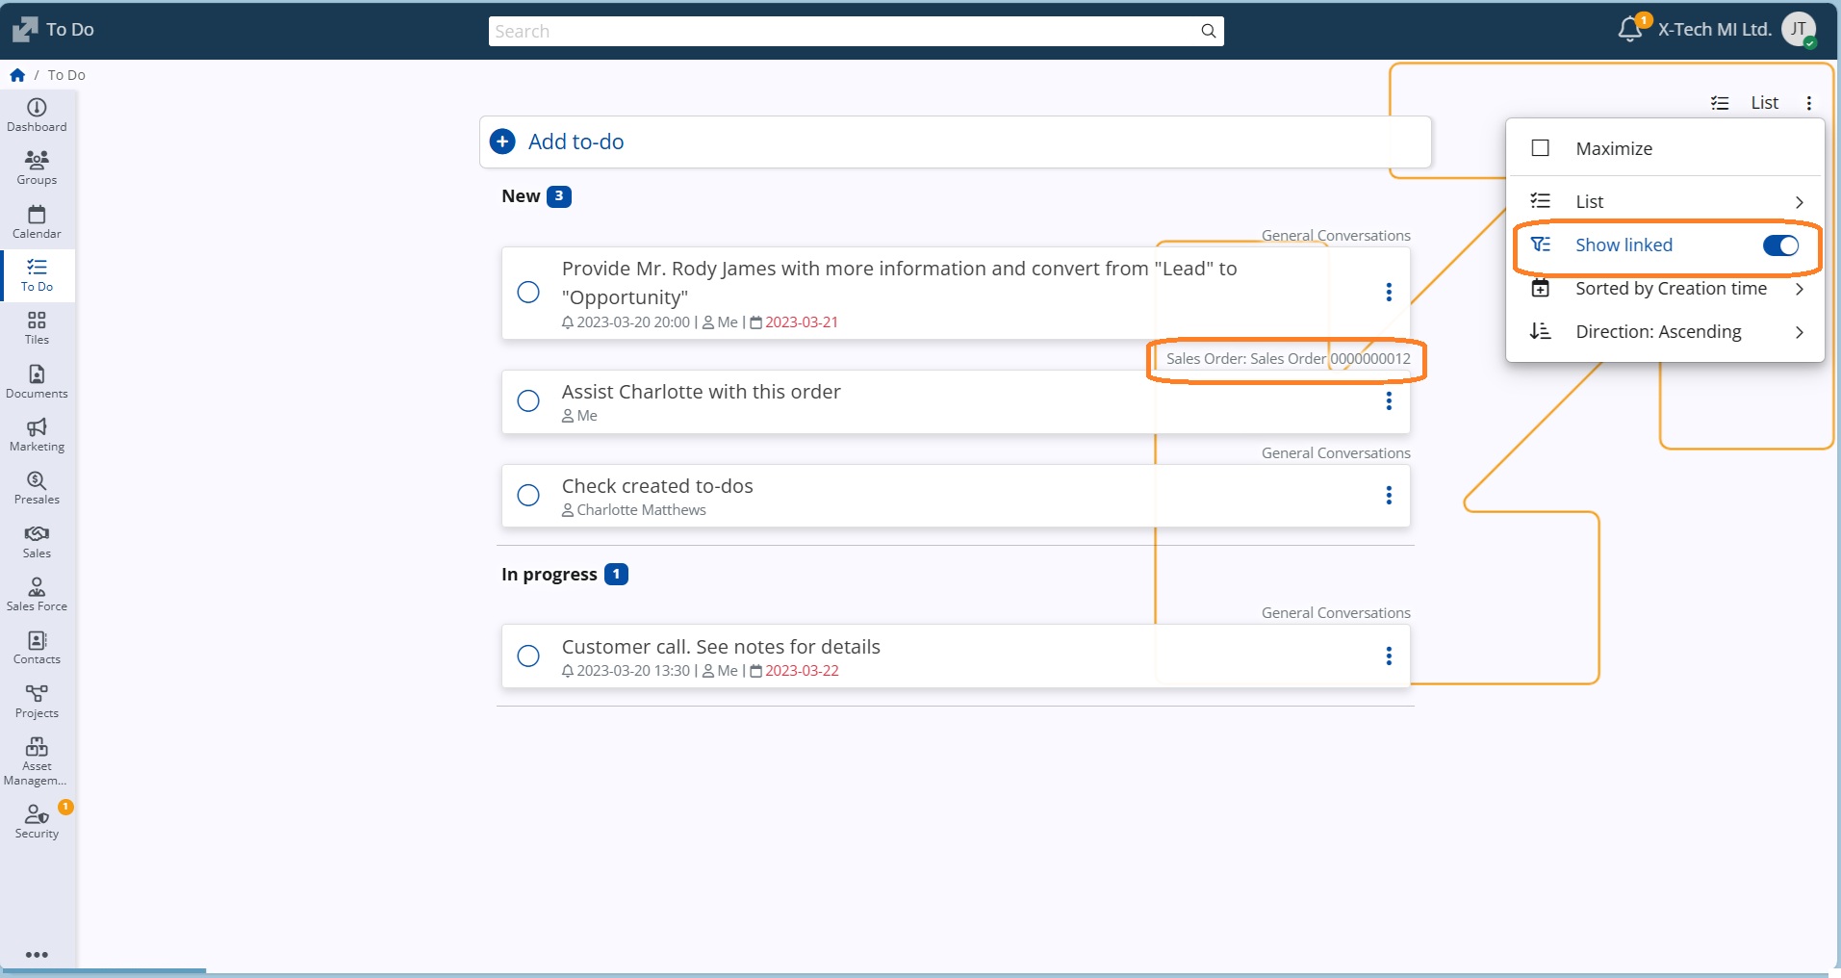Select Maximize menu entry
The image size is (1841, 978).
pos(1665,148)
